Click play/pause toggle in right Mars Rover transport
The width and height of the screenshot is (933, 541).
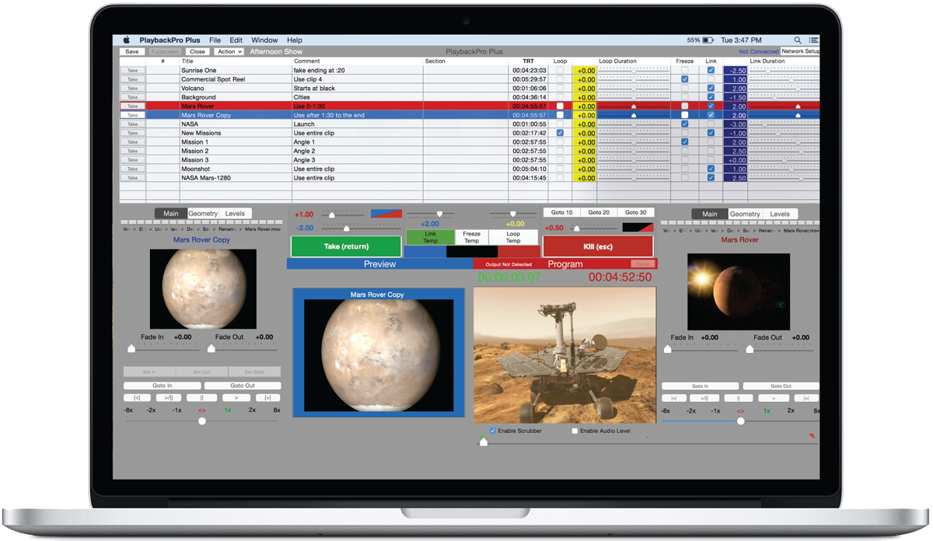(704, 398)
